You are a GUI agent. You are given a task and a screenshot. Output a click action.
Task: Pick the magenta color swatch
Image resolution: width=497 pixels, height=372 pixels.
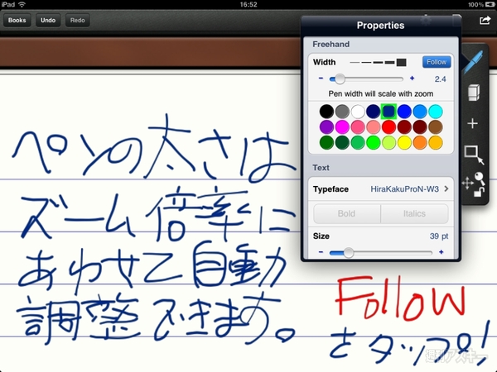point(342,127)
